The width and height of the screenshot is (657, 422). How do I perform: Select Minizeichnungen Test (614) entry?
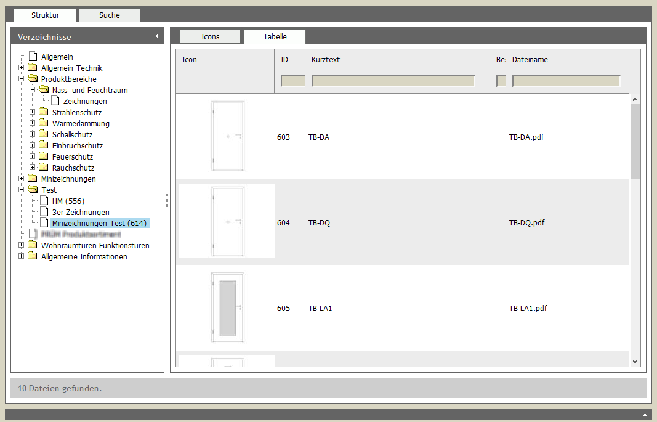99,223
